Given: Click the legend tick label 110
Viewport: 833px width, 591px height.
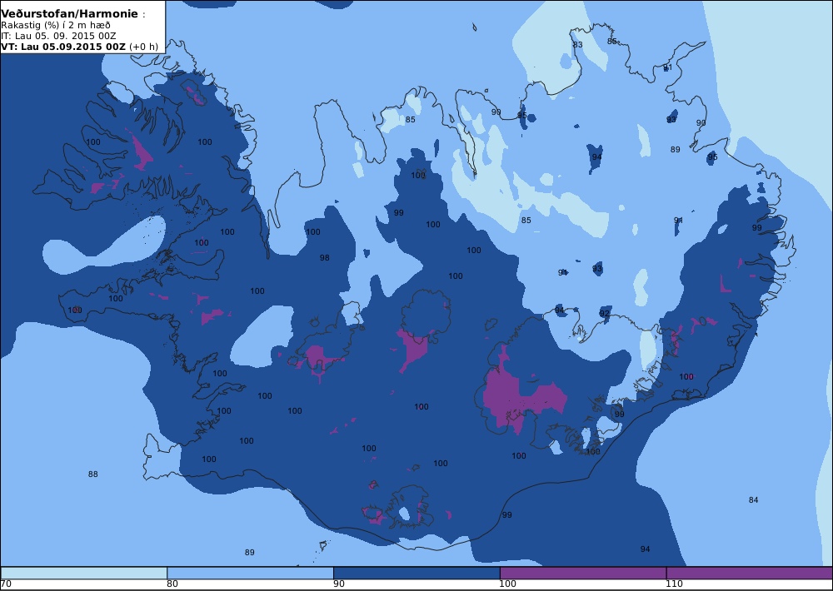Looking at the screenshot, I should pyautogui.click(x=675, y=584).
